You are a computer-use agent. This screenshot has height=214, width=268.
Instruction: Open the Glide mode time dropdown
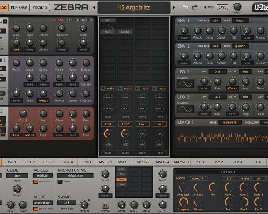tap(17, 175)
